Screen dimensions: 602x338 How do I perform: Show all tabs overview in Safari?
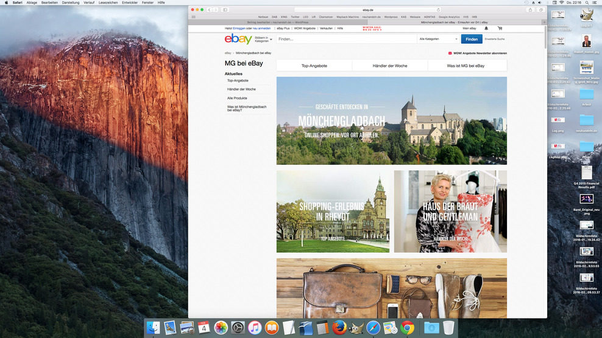[541, 10]
